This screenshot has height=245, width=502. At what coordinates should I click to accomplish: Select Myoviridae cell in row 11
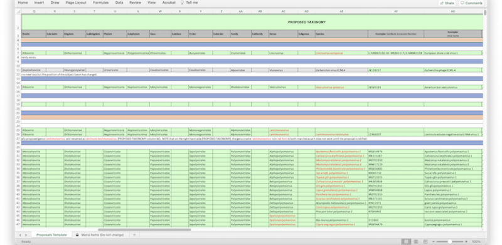coord(240,70)
